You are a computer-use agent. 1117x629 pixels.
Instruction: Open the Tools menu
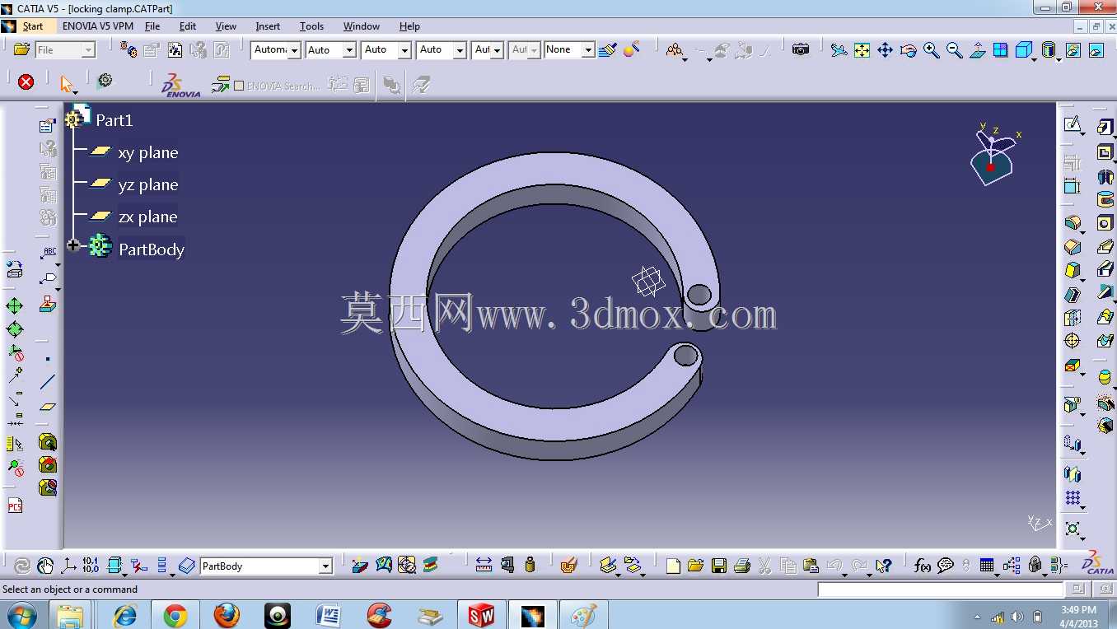click(x=311, y=26)
